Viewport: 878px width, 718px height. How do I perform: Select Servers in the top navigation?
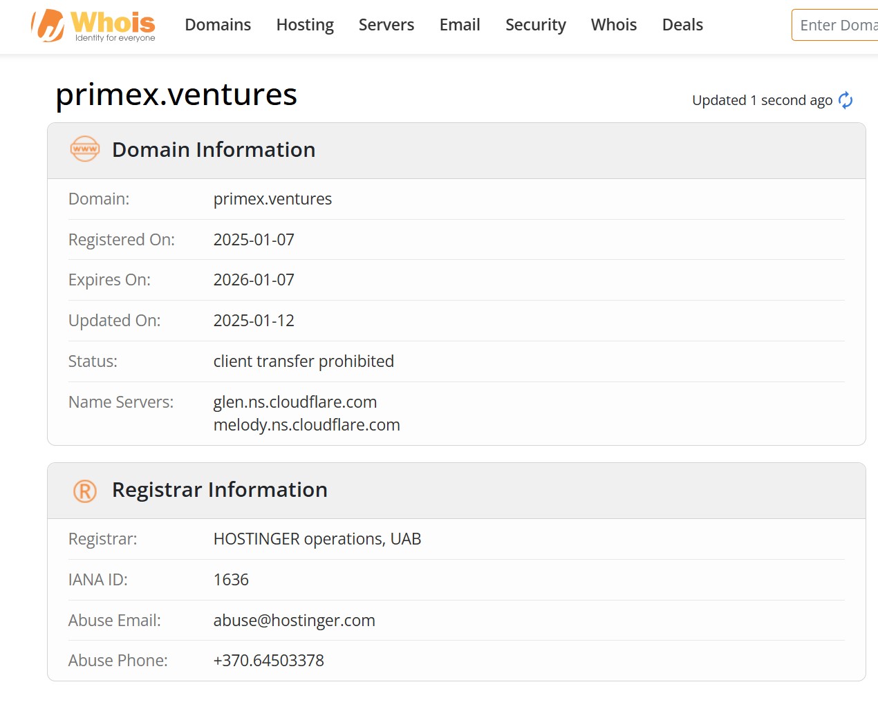pos(386,25)
